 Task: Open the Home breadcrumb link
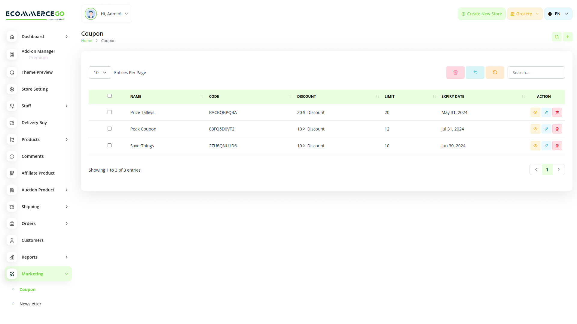(x=87, y=40)
